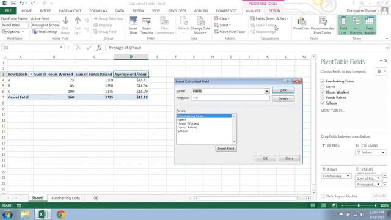Switch to the POWERPIVOT tab
This screenshot has width=391, height=220.
point(227,11)
